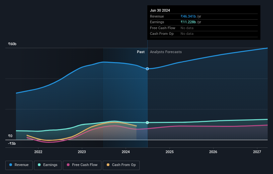Click the ₹11.228b earnings value in tooltip
Viewport: 273px width, 174px height.
coord(188,22)
